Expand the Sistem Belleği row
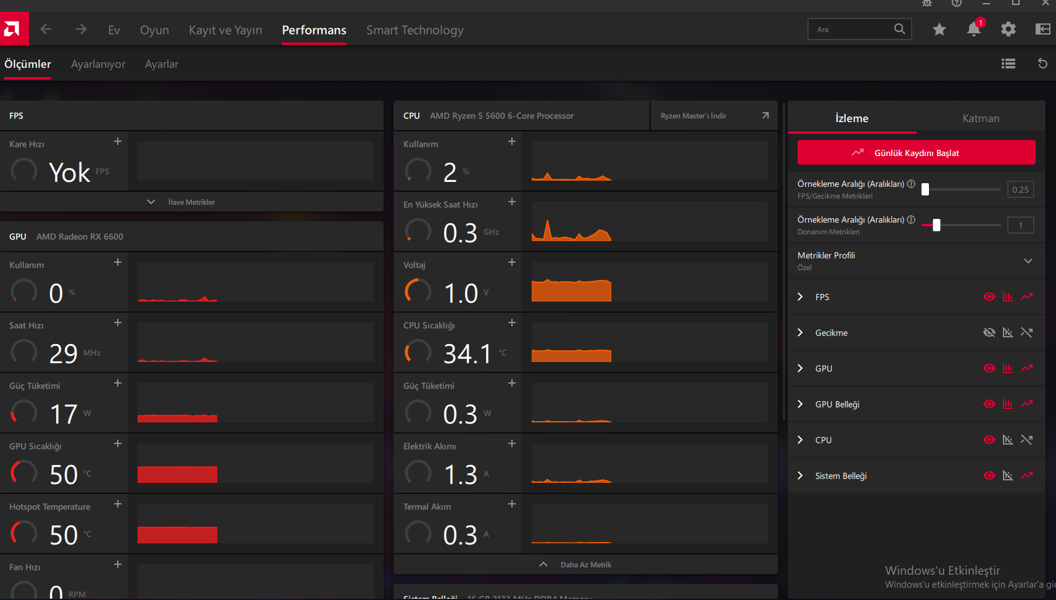The image size is (1056, 600). (800, 475)
